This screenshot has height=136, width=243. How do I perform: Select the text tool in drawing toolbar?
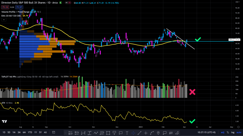click(127, 133)
